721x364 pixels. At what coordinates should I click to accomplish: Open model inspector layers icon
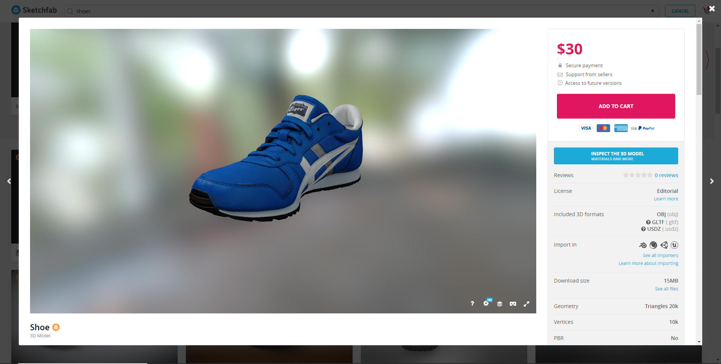point(499,304)
